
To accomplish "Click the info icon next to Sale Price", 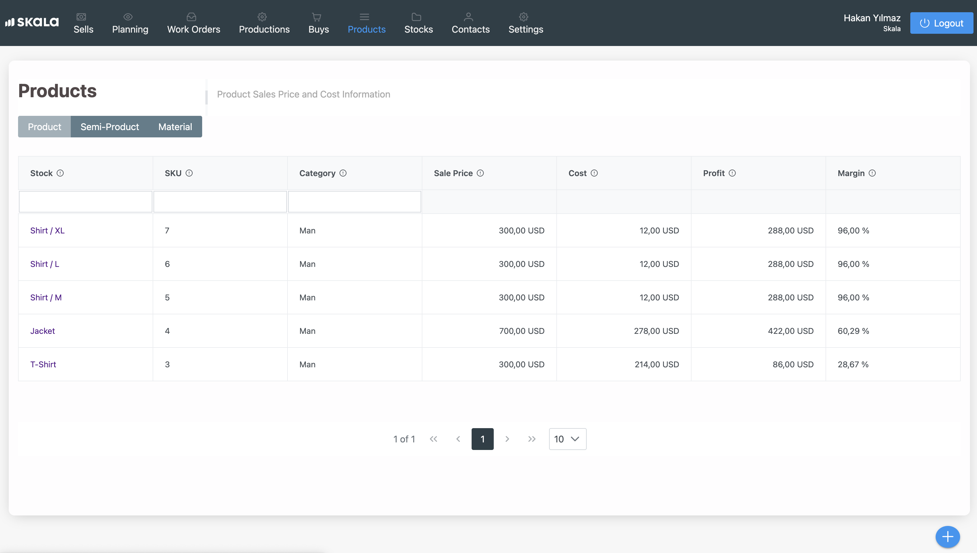I will point(480,173).
